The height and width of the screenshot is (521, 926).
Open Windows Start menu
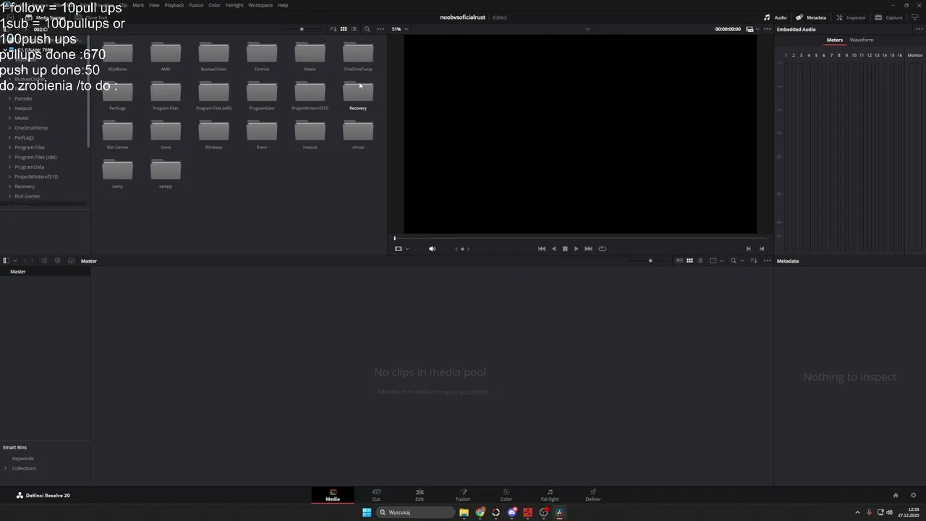367,512
